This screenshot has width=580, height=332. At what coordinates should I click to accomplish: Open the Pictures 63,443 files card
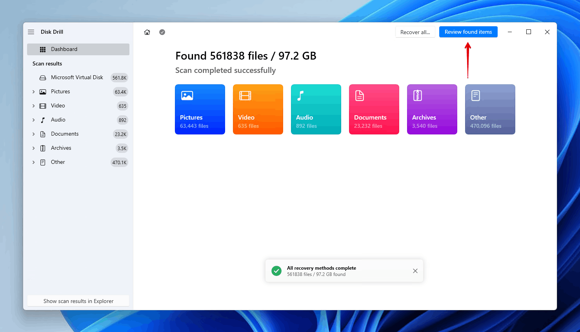200,109
